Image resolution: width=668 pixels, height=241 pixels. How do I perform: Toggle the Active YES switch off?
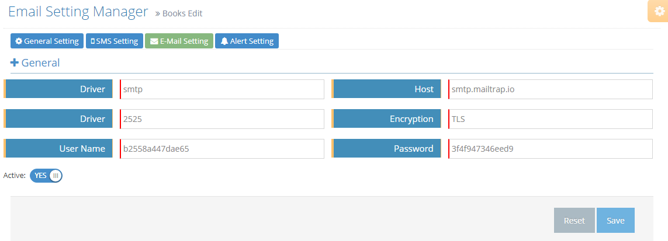46,176
